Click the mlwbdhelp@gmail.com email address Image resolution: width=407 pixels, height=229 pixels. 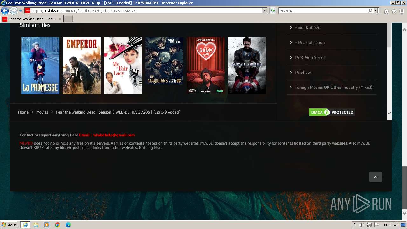[x=114, y=135]
